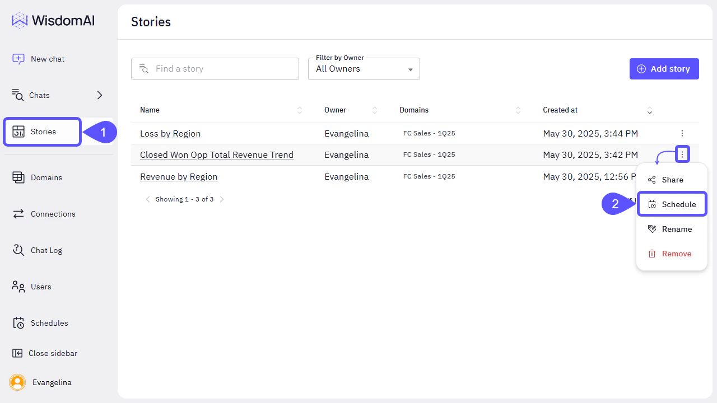Open the Filter by Owner dropdown
The height and width of the screenshot is (403, 717).
click(364, 68)
